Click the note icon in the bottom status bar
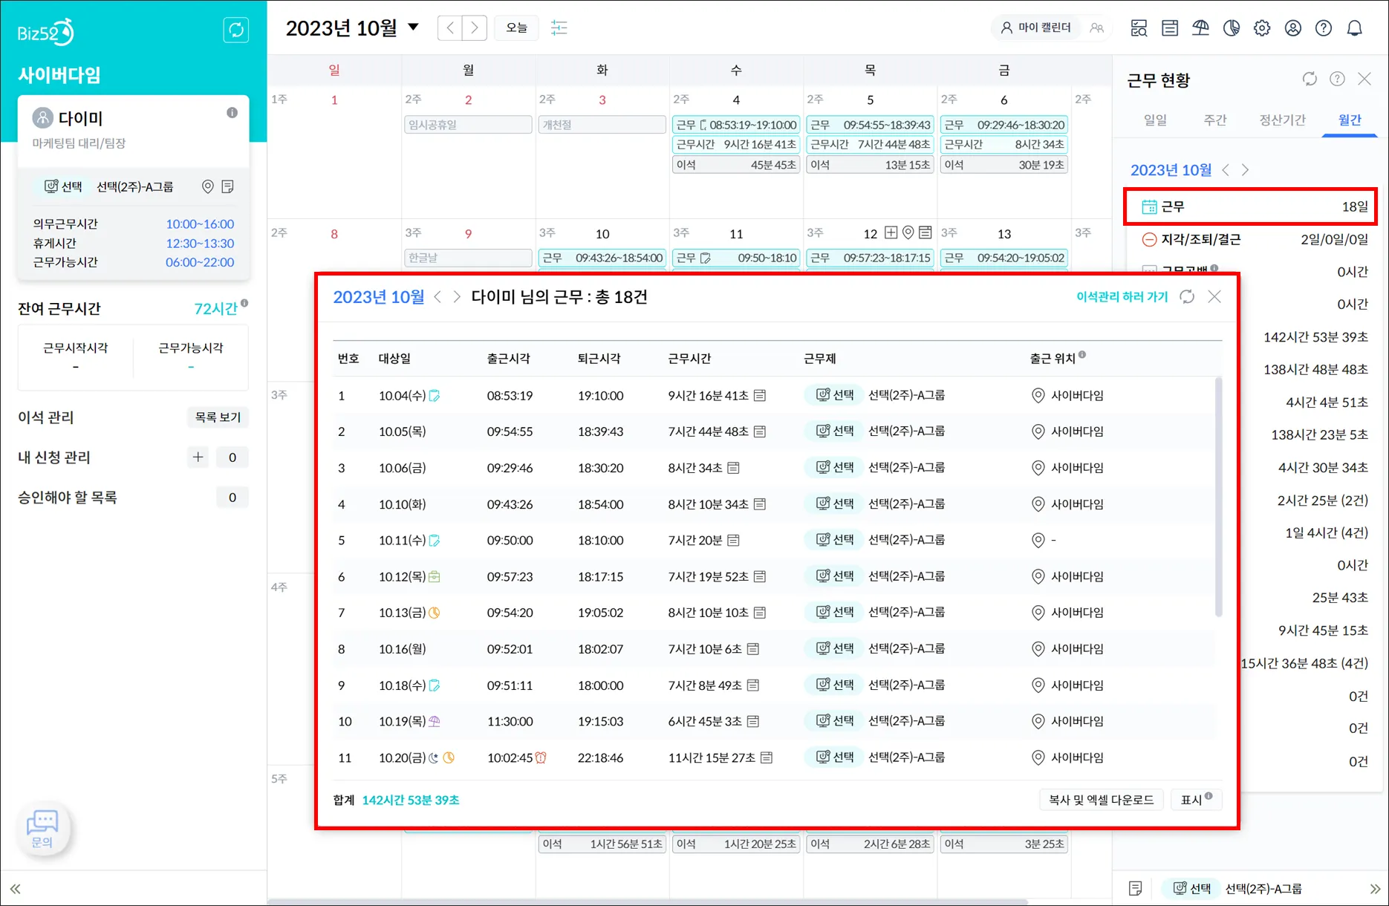Viewport: 1389px width, 906px height. tap(1136, 889)
